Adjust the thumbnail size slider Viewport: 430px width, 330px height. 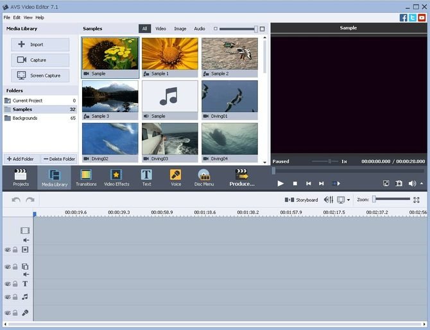(239, 29)
